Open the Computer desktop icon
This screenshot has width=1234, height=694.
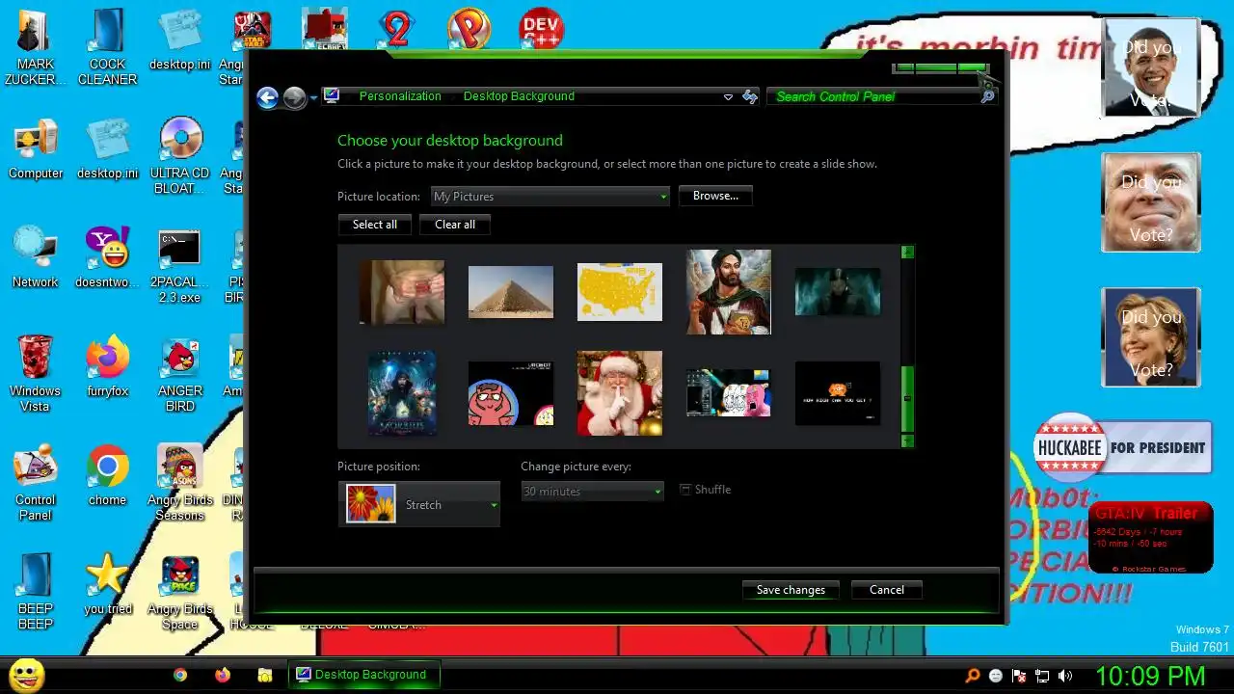coord(36,149)
